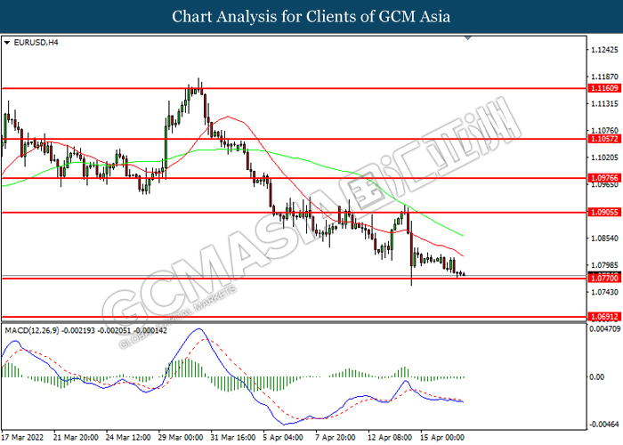Click the 1.11870 price axis value
The image size is (623, 445).
604,77
